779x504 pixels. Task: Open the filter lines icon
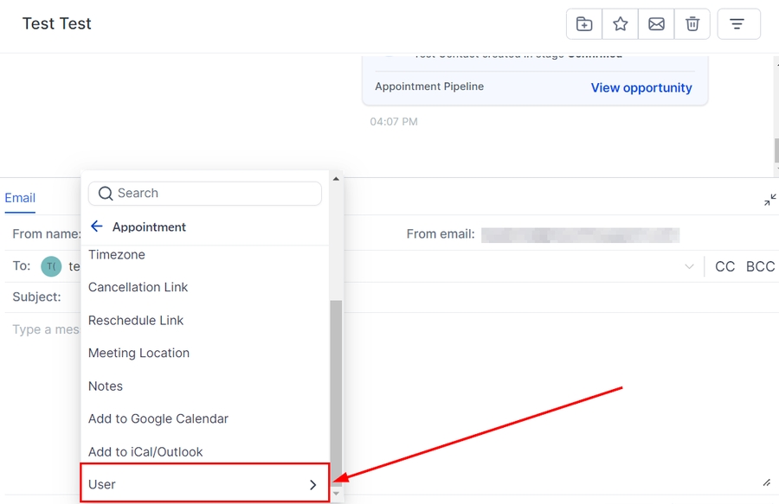coord(738,24)
